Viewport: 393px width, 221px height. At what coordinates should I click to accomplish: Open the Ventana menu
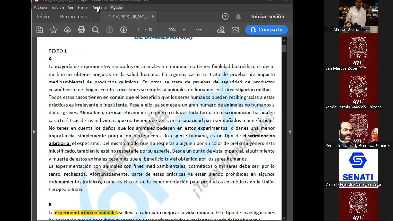pyautogui.click(x=100, y=7)
